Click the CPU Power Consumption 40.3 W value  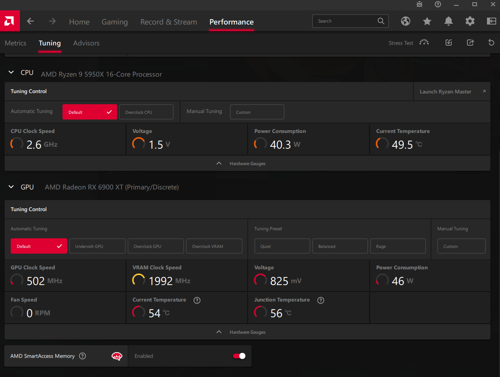285,144
